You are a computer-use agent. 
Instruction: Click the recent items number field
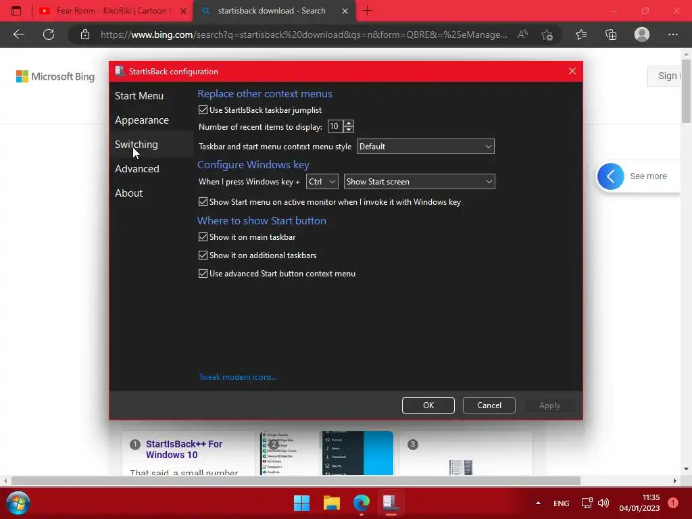[335, 126]
